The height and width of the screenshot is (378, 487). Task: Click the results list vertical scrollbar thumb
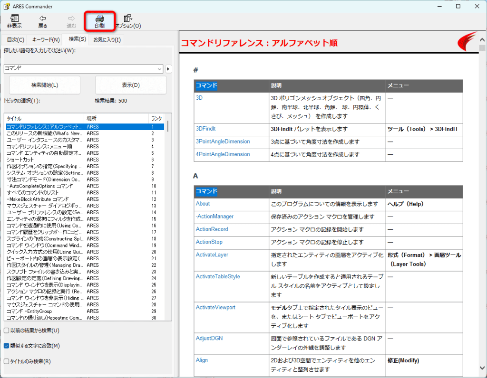(168, 126)
